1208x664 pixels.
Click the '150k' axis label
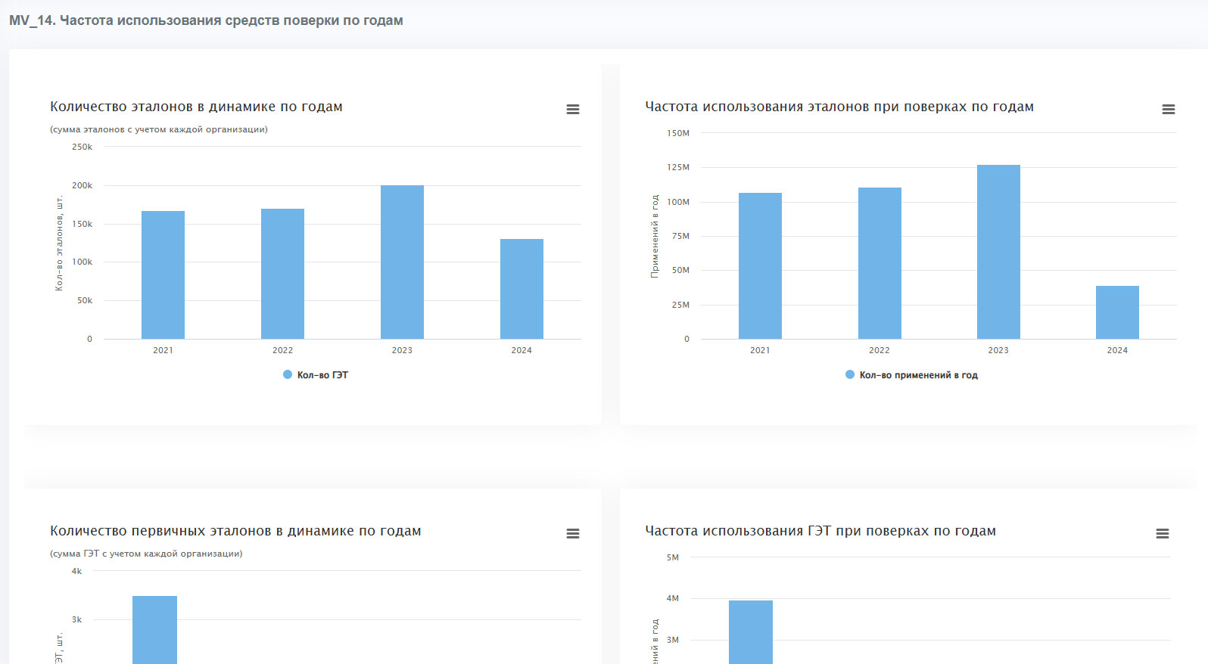coord(82,224)
